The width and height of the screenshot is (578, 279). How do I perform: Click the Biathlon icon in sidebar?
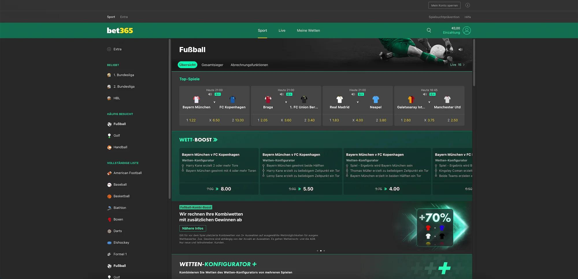coord(109,208)
